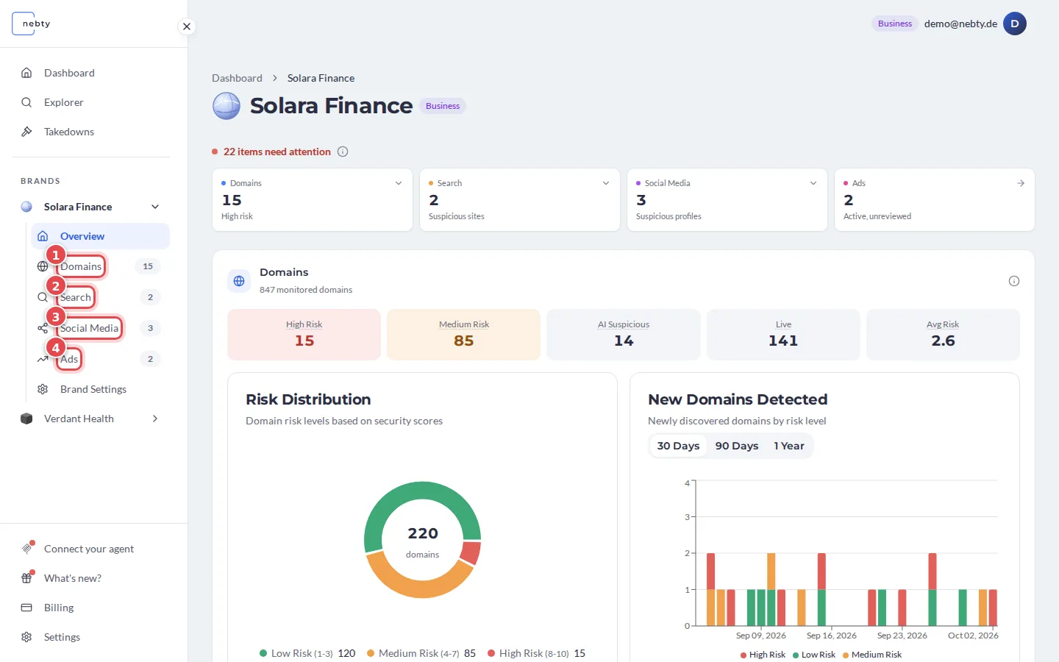The width and height of the screenshot is (1059, 662).
Task: Expand the Search summary card chevron
Action: [x=606, y=183]
